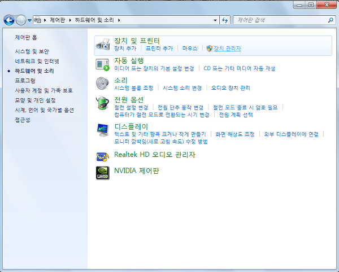Click the magnifier search icon
Viewport: 339px width, 272px height.
[x=331, y=20]
